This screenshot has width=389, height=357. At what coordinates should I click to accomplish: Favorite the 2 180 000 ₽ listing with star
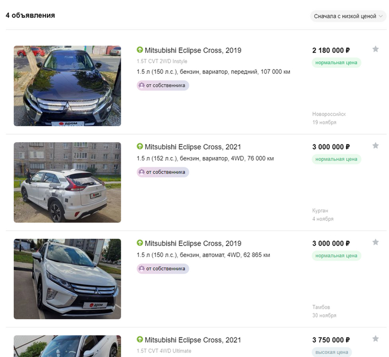(376, 50)
